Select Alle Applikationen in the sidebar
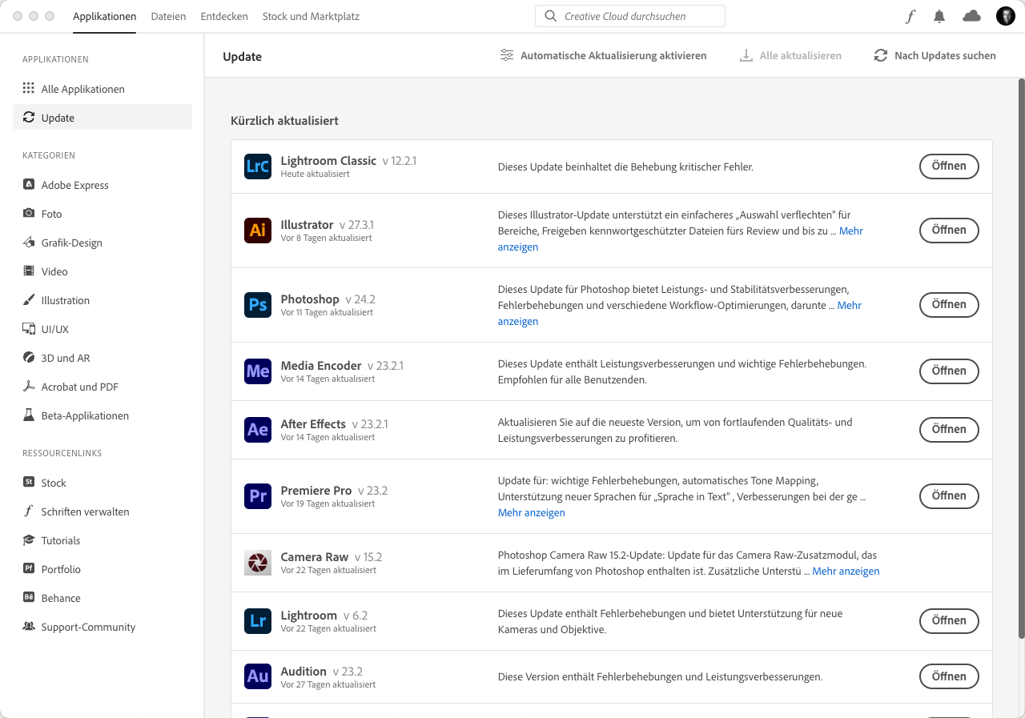Screen dimensions: 1025x718 coord(82,89)
